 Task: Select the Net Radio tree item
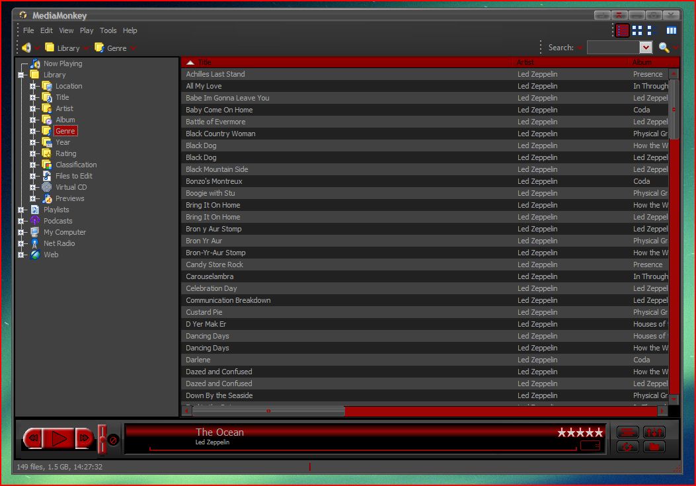[59, 243]
